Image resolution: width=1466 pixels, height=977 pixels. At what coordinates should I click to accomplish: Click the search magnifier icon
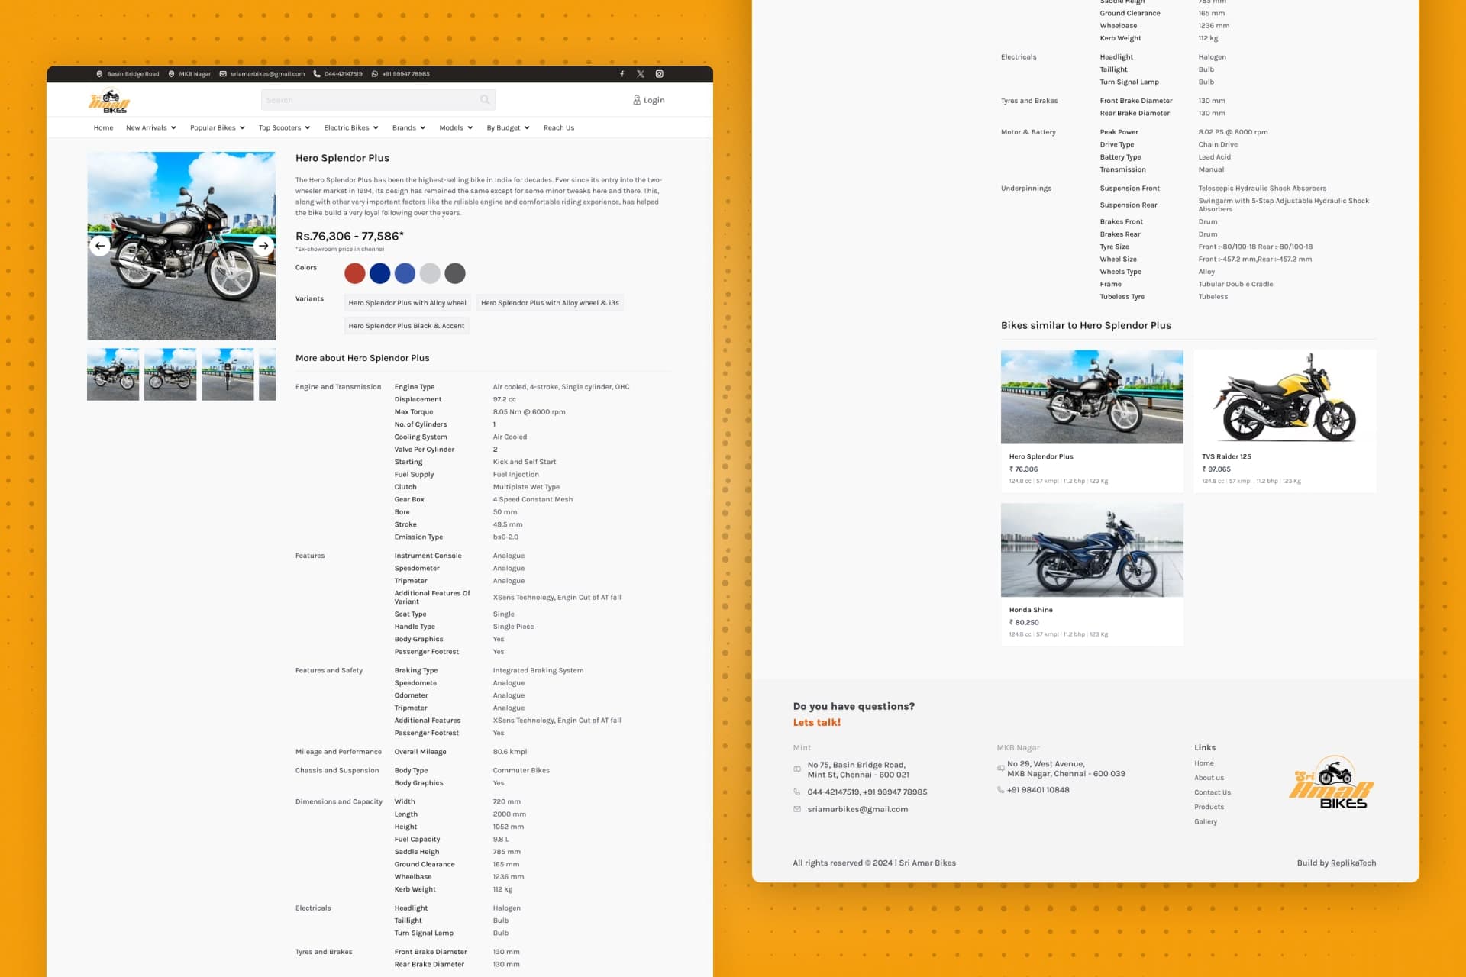(484, 99)
